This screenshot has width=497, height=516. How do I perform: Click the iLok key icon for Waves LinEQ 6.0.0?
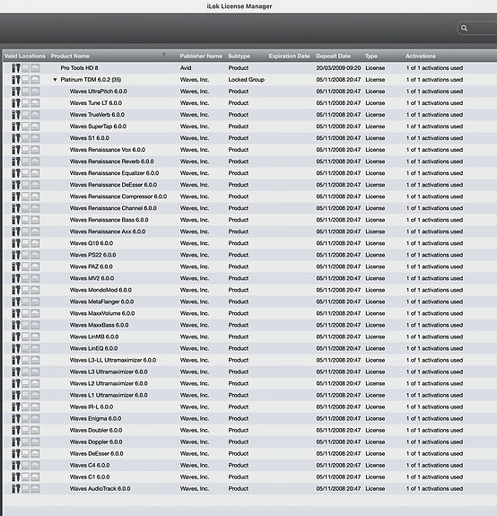[16, 348]
